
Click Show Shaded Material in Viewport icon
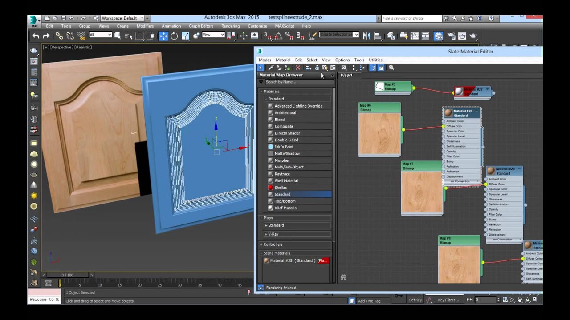(x=325, y=68)
